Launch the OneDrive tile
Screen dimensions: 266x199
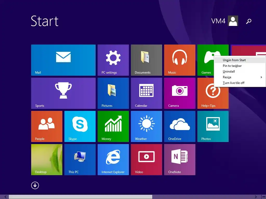pos(180,126)
